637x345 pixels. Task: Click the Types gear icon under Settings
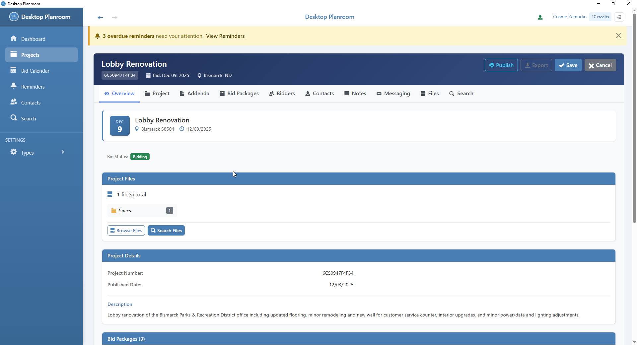coord(14,152)
